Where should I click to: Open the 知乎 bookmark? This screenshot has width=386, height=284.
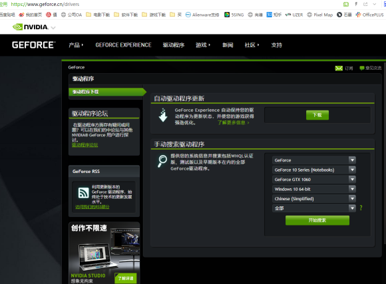point(274,15)
